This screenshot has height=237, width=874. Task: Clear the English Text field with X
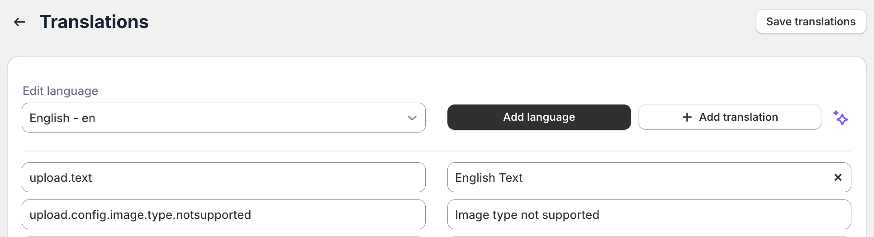838,177
